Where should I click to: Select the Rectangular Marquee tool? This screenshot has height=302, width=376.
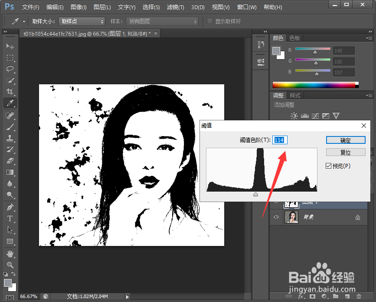pos(10,58)
